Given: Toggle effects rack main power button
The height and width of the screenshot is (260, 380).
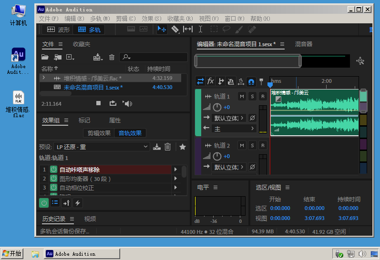Looking at the screenshot, I should point(44,203).
